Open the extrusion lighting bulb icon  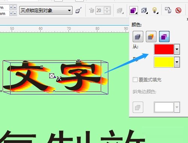point(155,11)
